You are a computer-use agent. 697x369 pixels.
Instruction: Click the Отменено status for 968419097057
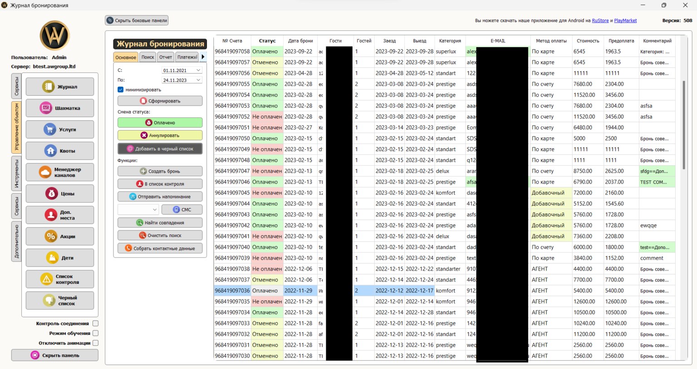(x=267, y=62)
